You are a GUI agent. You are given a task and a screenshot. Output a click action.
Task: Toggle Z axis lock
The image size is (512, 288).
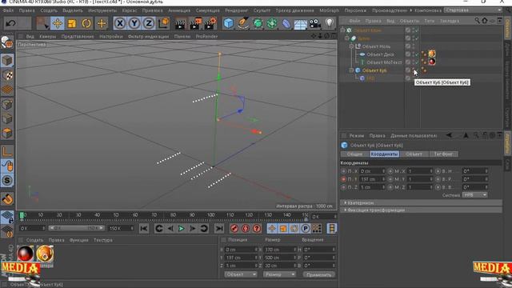(149, 23)
